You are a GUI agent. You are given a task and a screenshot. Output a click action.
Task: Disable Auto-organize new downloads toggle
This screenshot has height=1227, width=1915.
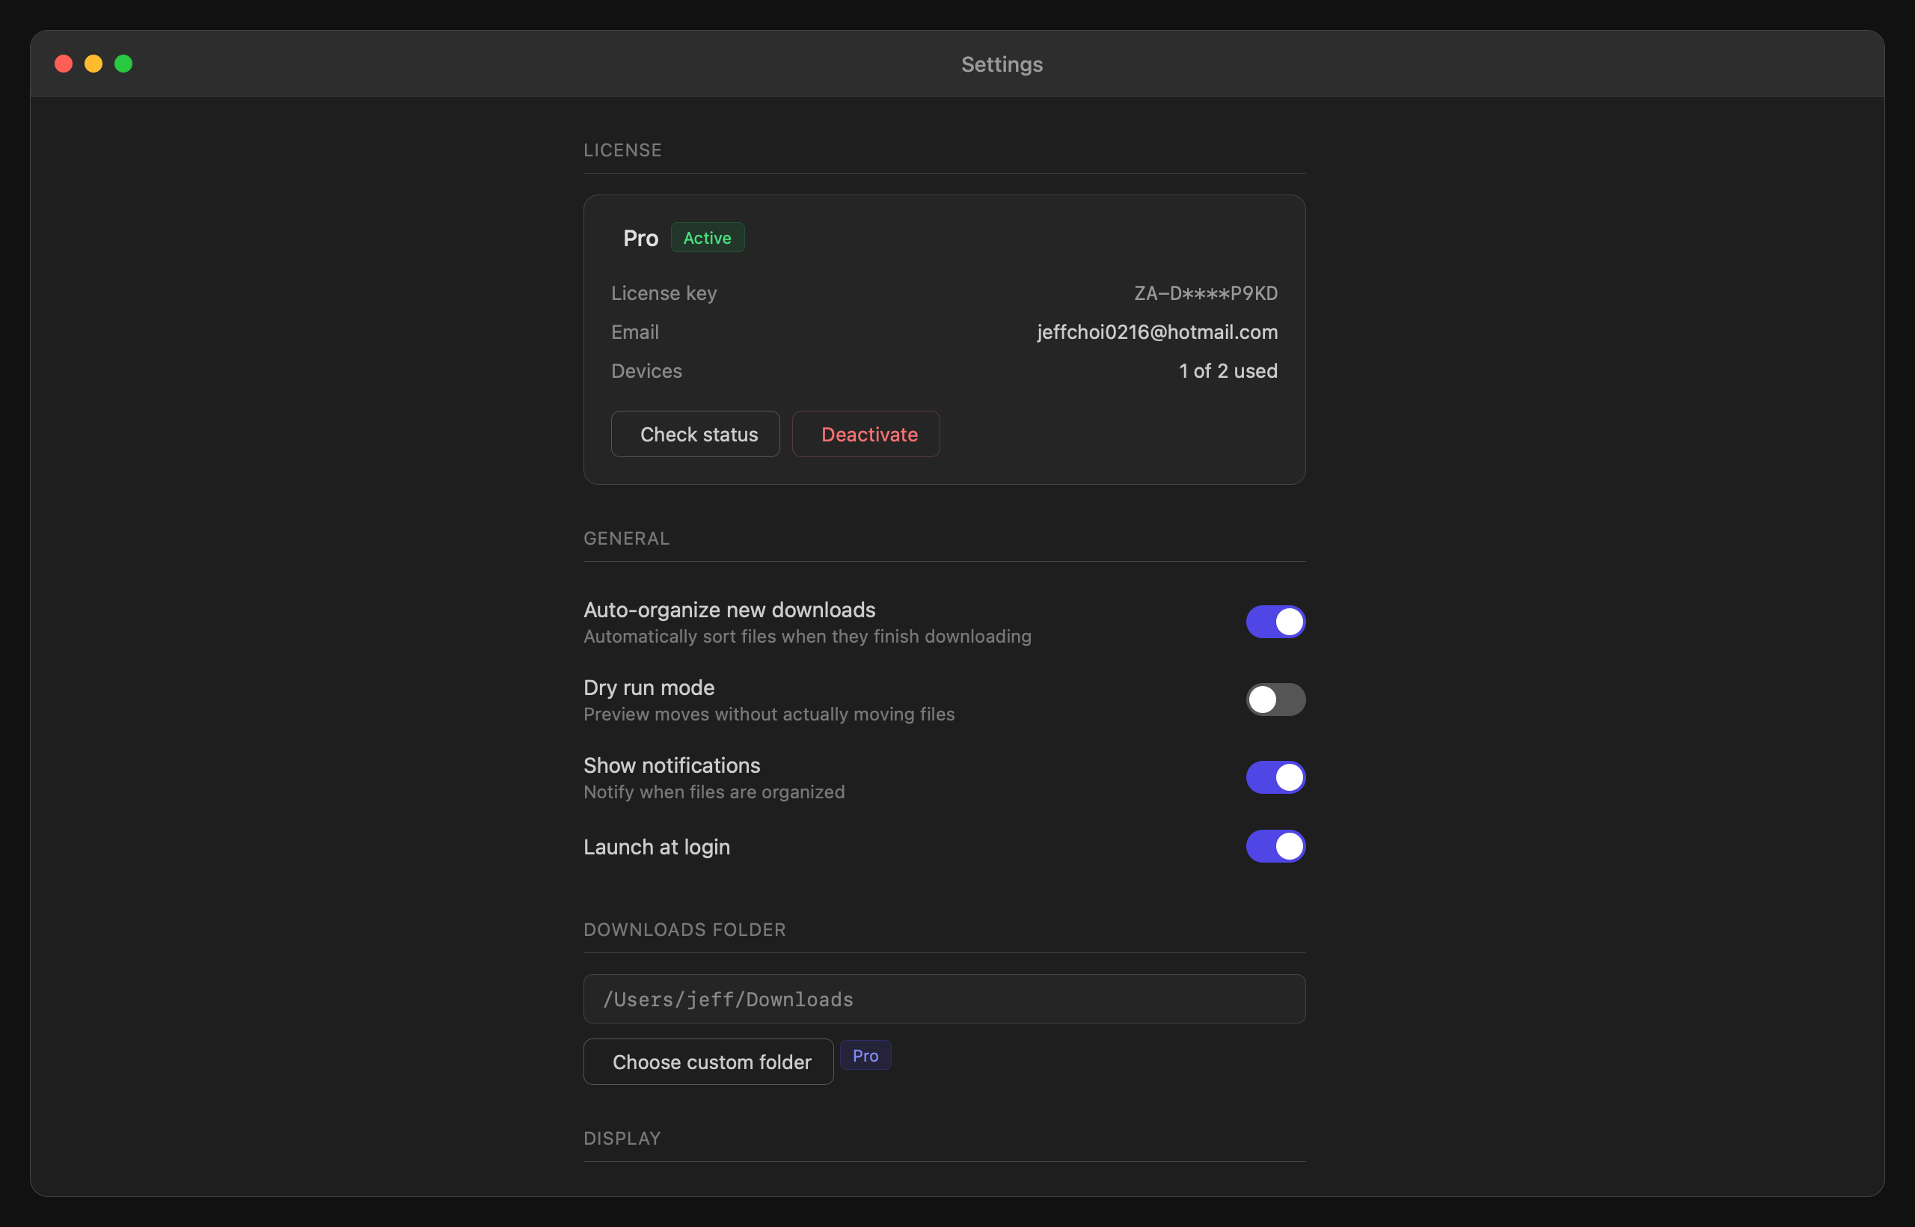[1275, 622]
